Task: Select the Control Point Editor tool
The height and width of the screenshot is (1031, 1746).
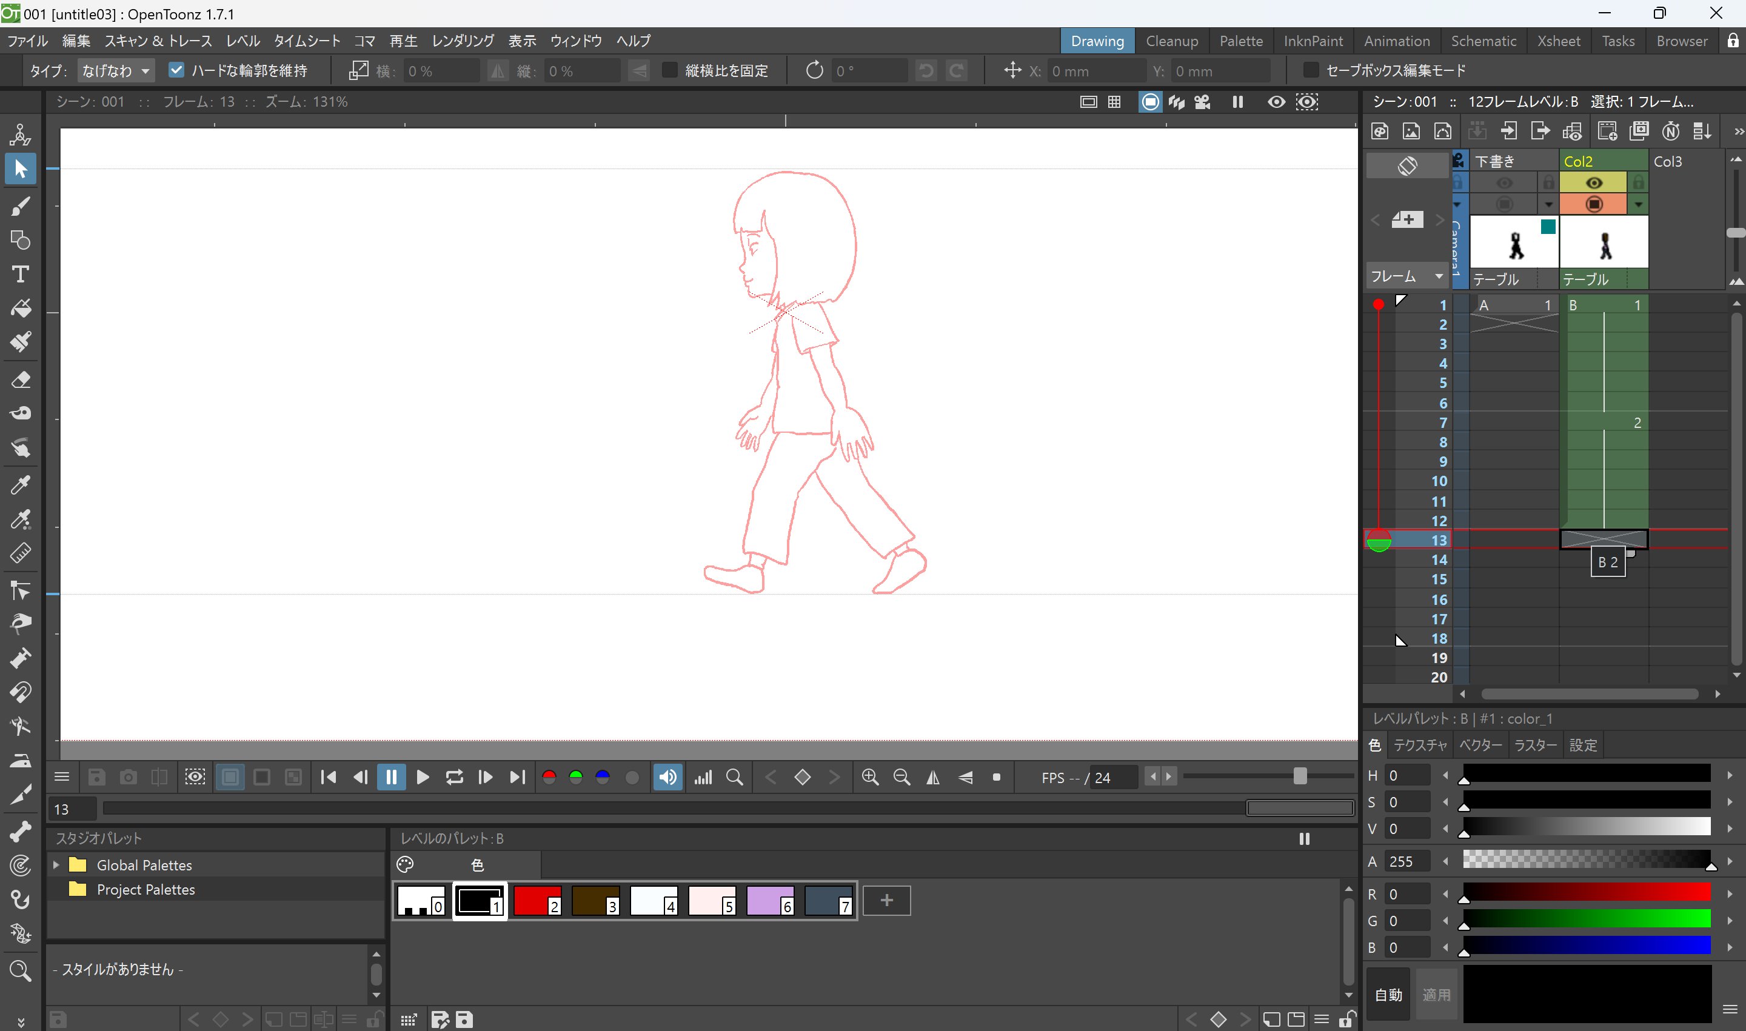Action: pyautogui.click(x=20, y=590)
